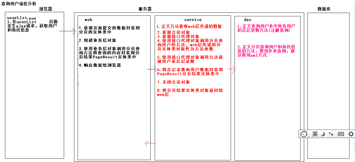The image size is (355, 162).
Task: Select dao step 1 总记录数方法(注解查询)
Action: click(266, 28)
